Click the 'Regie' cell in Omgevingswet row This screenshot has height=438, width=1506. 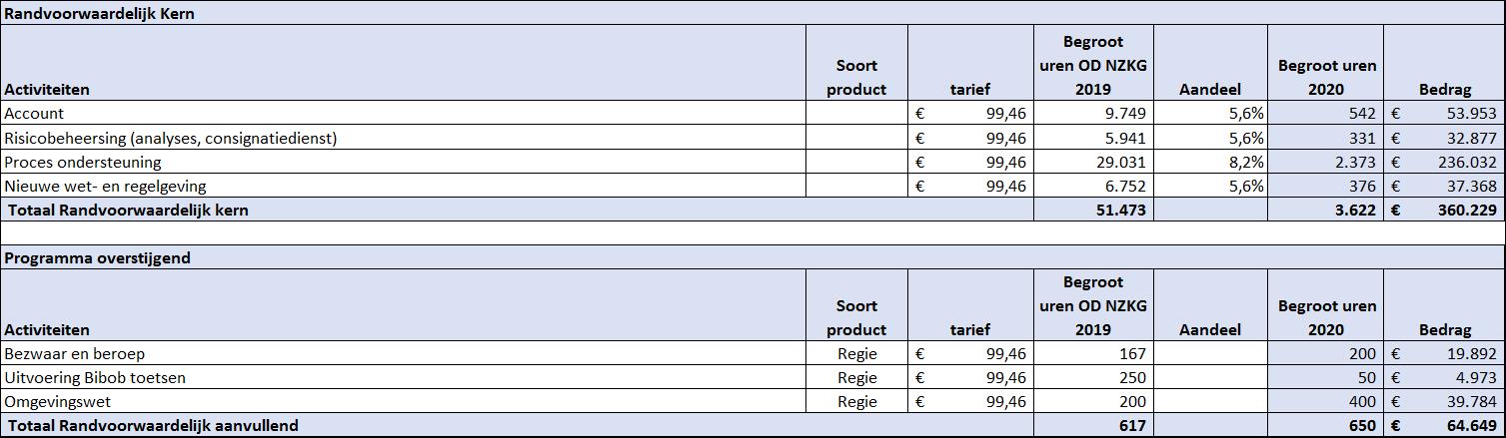pos(857,401)
